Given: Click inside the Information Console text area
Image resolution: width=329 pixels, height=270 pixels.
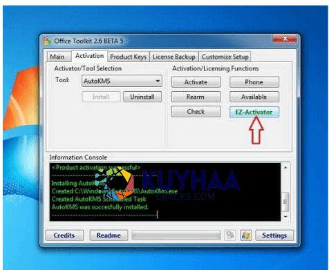Looking at the screenshot, I should (165, 192).
